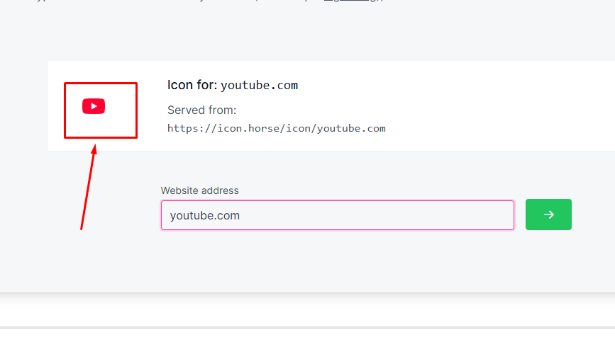This screenshot has height=344, width=615.
Task: Click youtube.com domain in the heading
Action: tap(259, 86)
